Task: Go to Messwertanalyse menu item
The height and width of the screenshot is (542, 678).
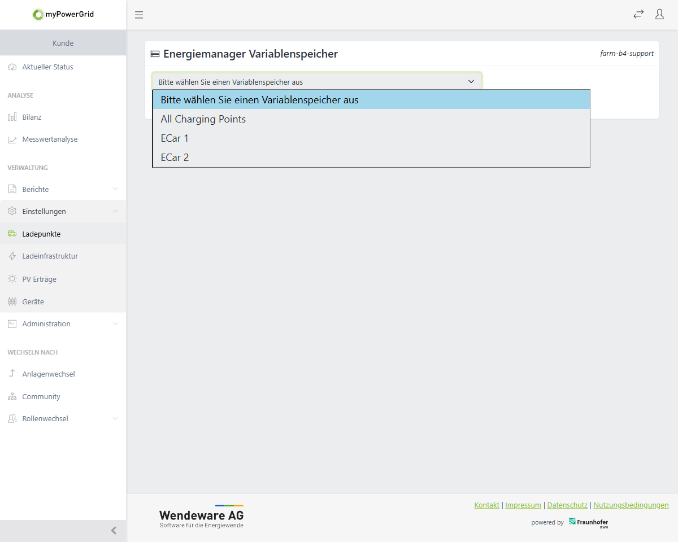Action: [x=50, y=139]
